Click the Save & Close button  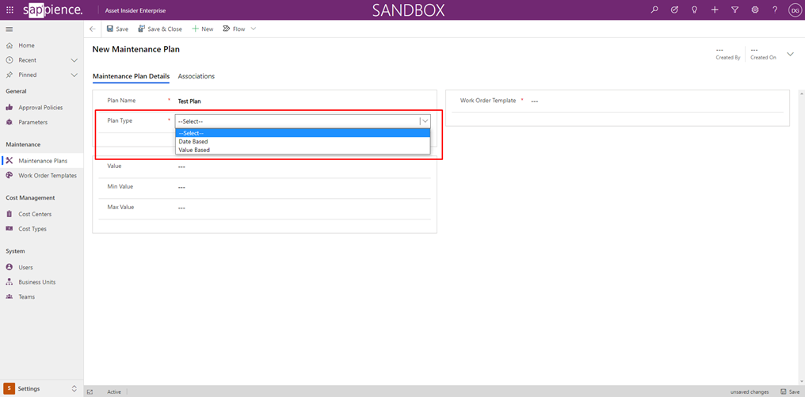160,29
